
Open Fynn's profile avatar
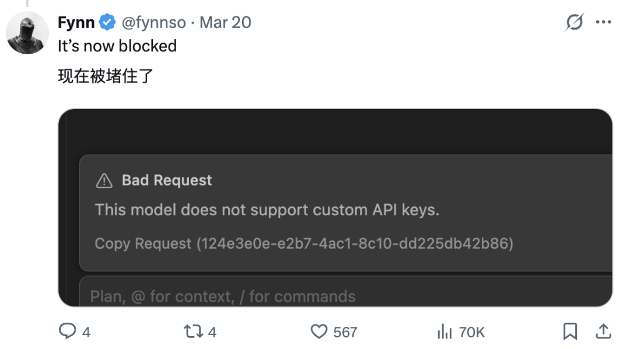click(x=27, y=33)
